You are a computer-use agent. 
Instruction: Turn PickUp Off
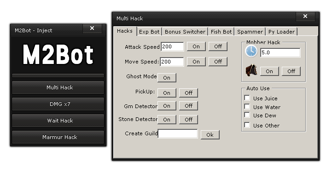[x=189, y=93]
